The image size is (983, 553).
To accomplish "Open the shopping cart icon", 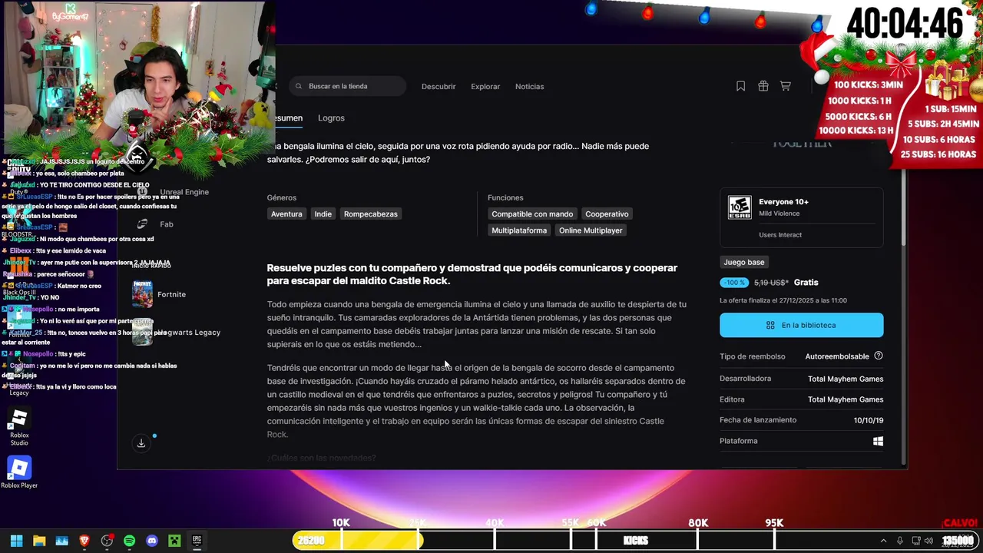I will pyautogui.click(x=785, y=86).
